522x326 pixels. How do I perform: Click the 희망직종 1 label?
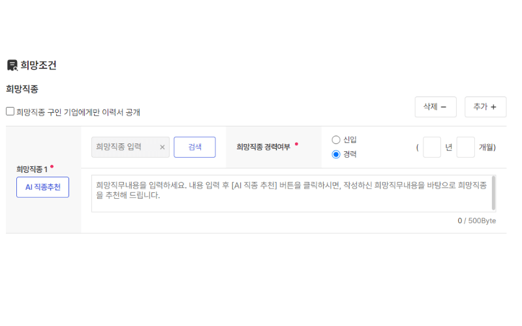coord(32,170)
